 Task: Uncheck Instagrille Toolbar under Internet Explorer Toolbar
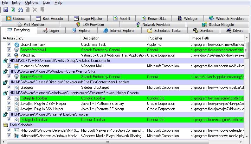9,119
